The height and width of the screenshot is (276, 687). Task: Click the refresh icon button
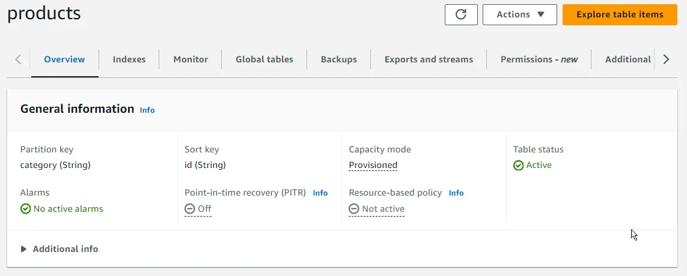461,14
